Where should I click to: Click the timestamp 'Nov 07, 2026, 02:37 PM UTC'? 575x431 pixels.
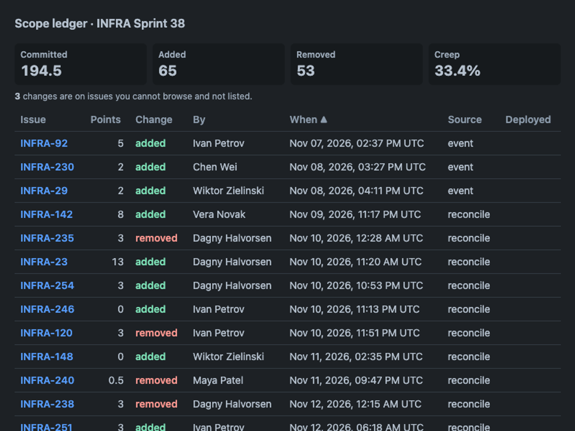(356, 143)
